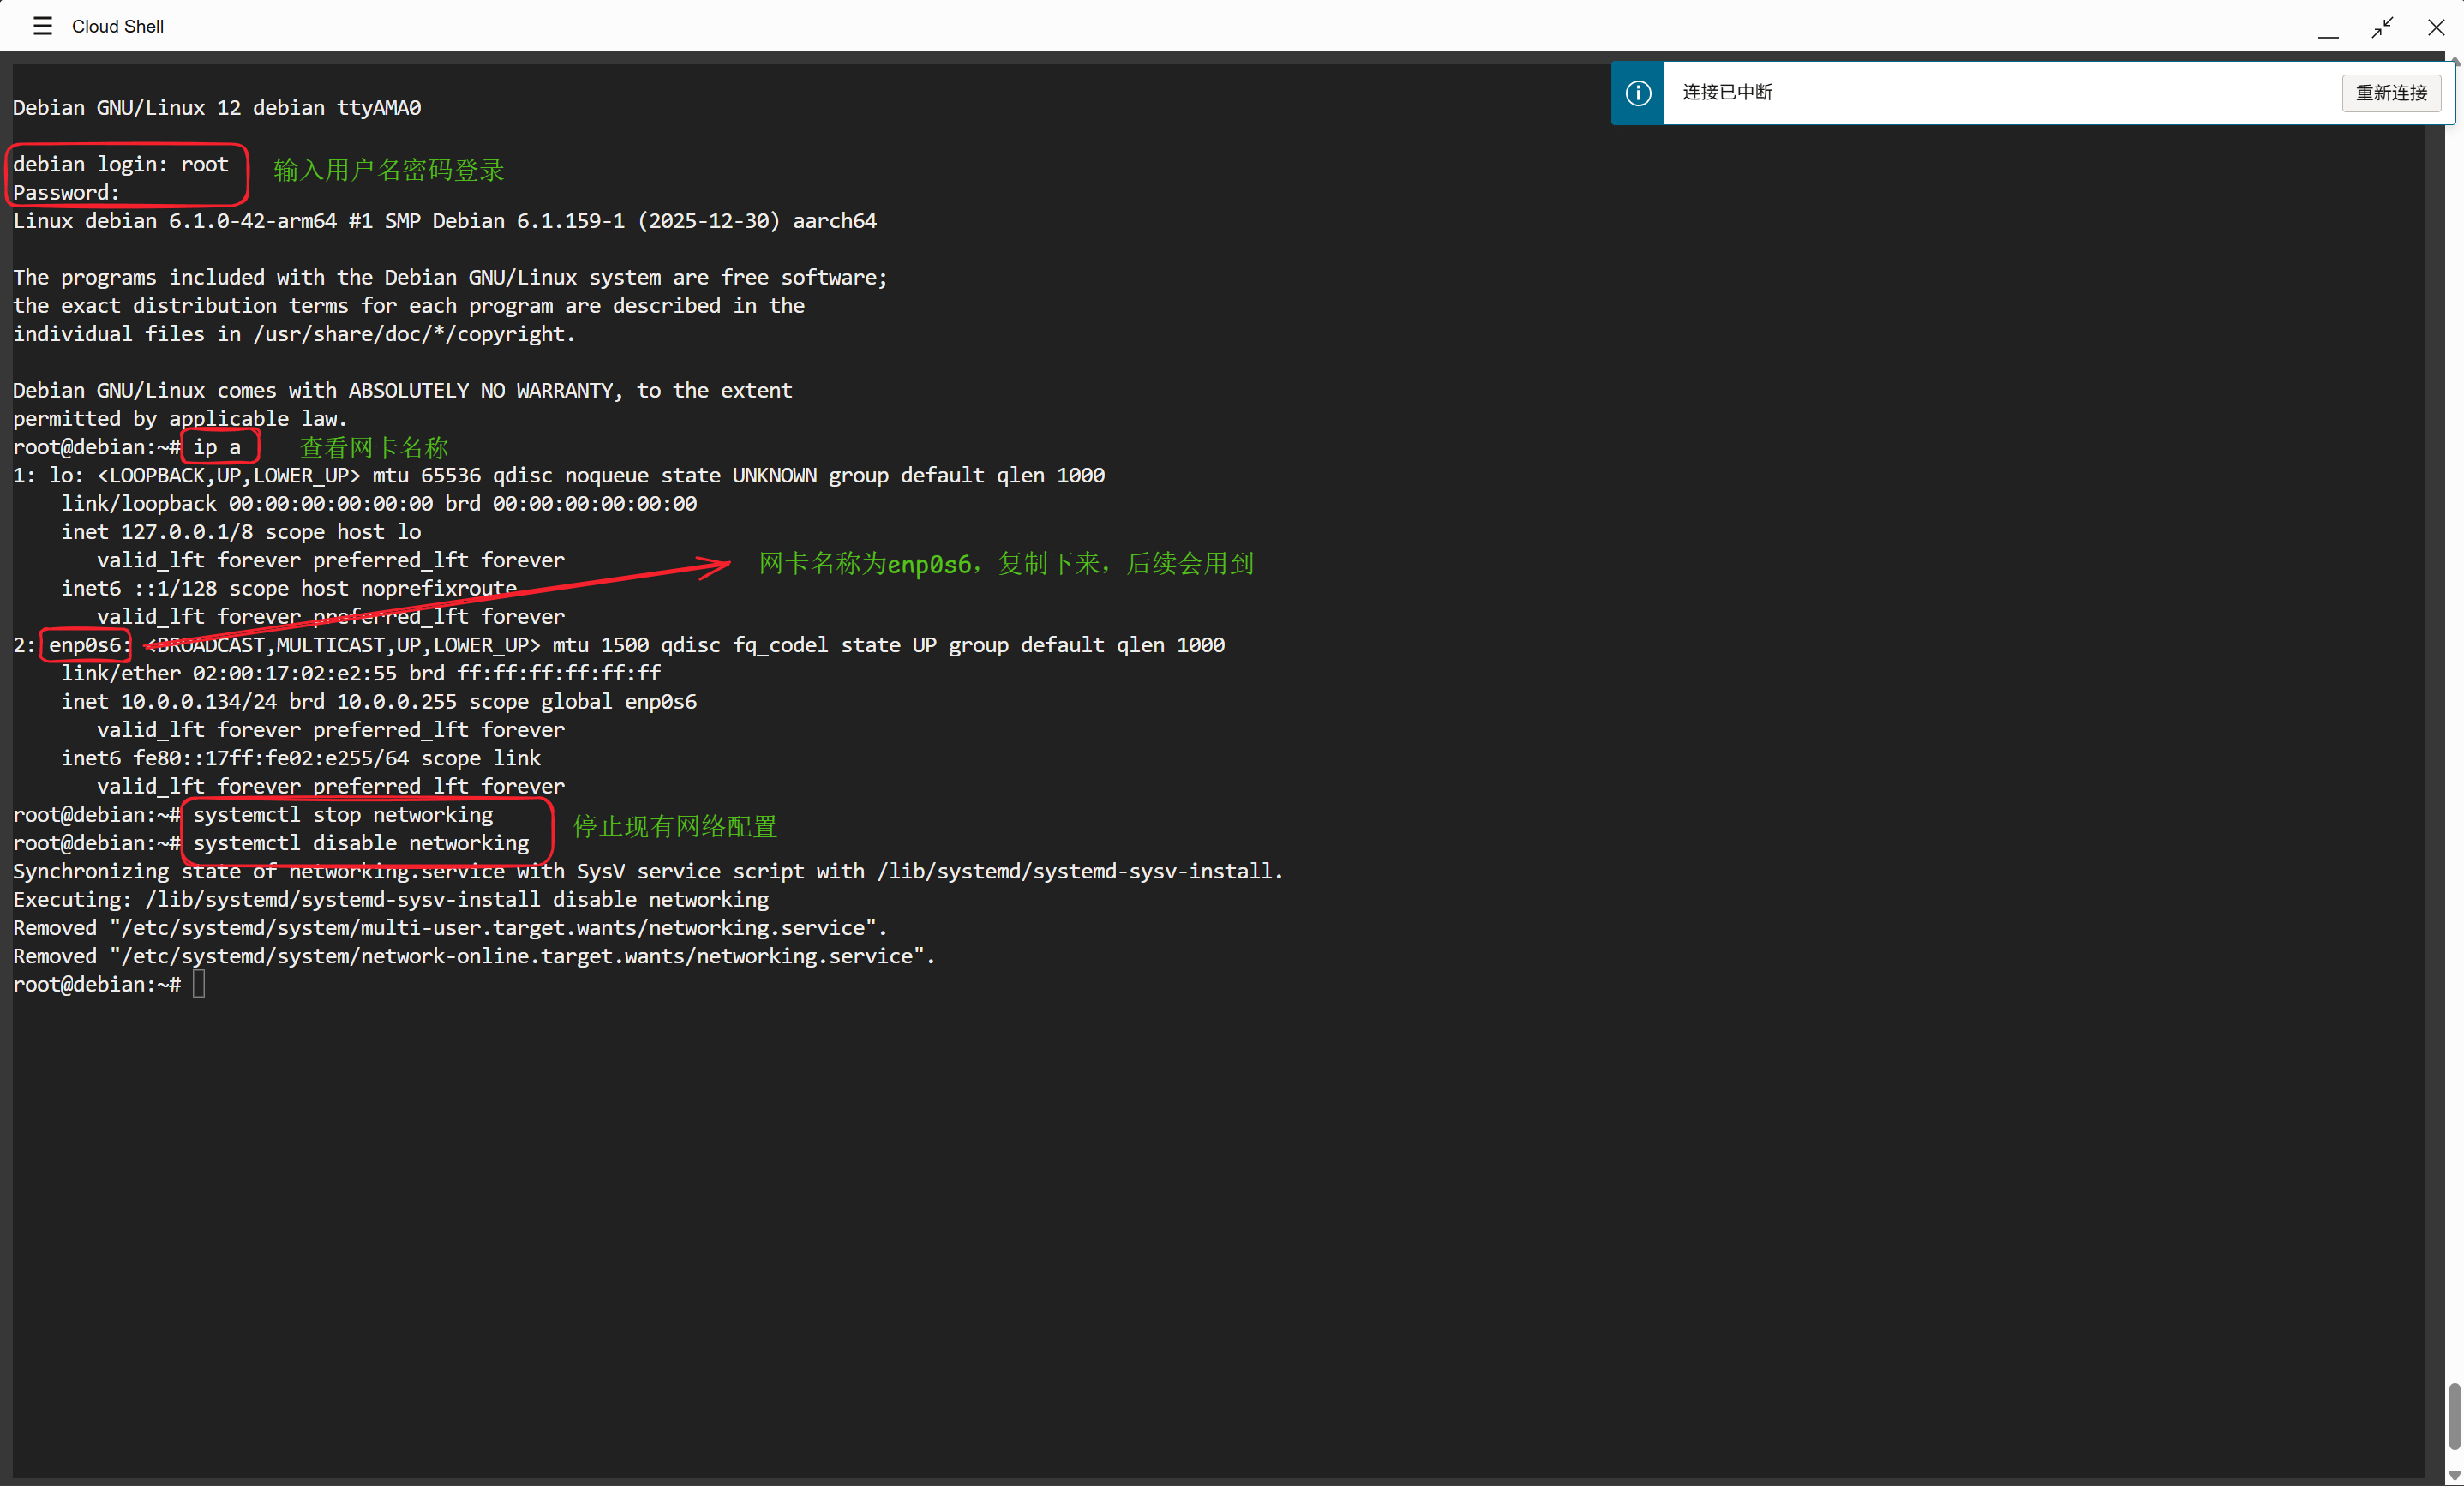Click the highlighted 'ip a' command
The height and width of the screenshot is (1486, 2464).
[218, 447]
